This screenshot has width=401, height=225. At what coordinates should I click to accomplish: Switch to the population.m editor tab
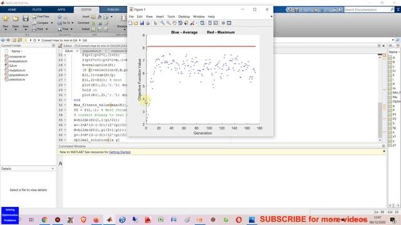(x=92, y=51)
